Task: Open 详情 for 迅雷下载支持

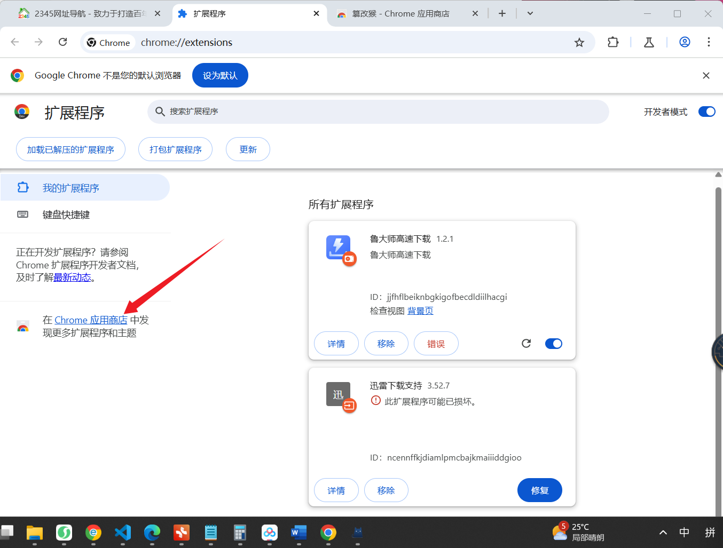Action: point(336,490)
